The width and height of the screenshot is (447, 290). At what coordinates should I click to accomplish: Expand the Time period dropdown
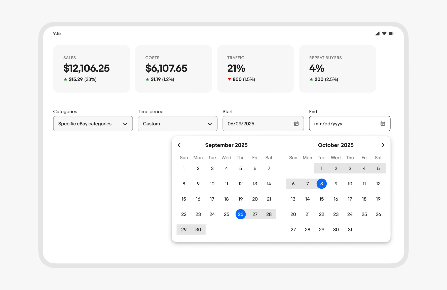177,123
